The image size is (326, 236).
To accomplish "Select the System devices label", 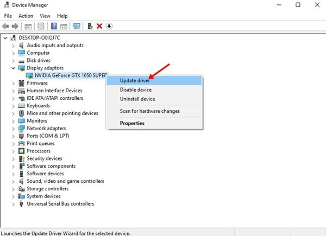I will coord(43,196).
